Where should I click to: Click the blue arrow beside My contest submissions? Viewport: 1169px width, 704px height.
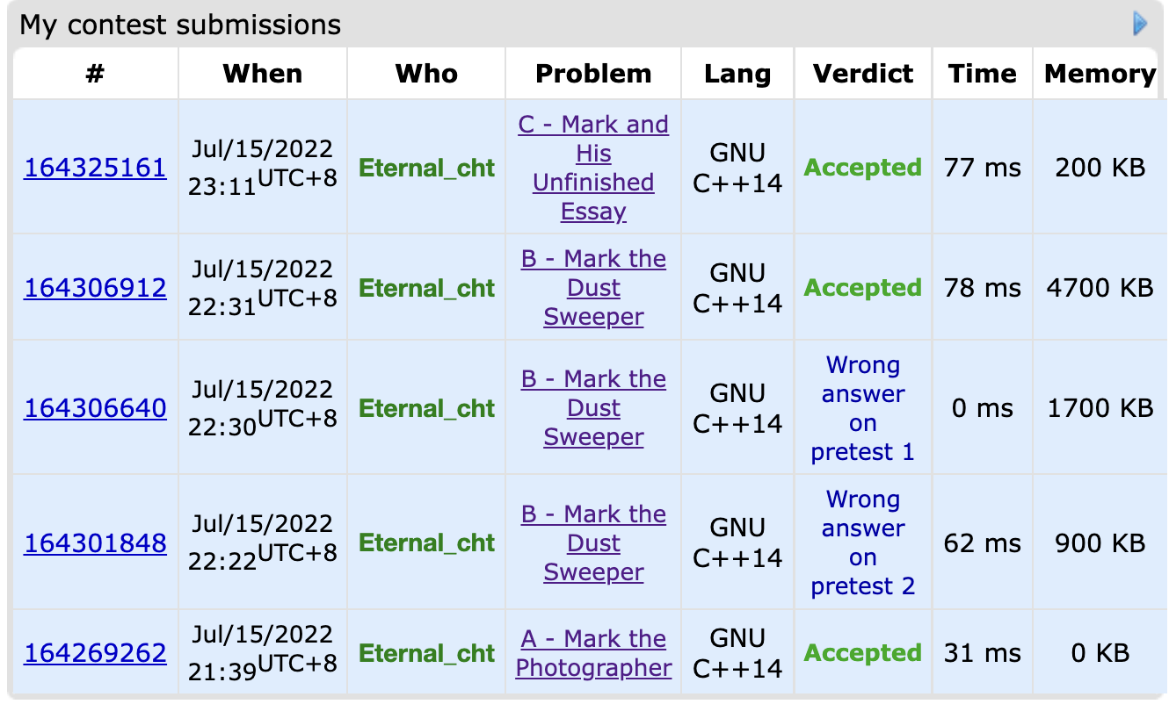(x=1140, y=24)
